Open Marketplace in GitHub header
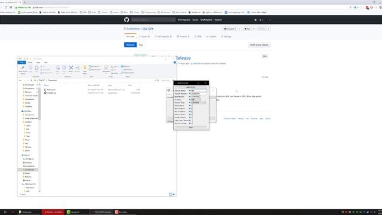Screen dimensions: 382x215 pyautogui.click(x=207, y=20)
